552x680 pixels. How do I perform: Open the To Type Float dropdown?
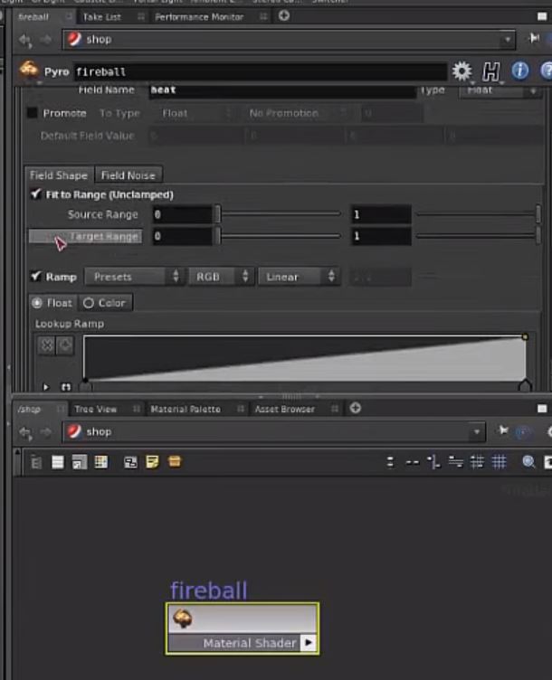coord(195,113)
